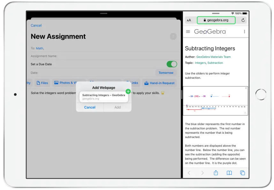Tap the Share icon in Safari's toolbar
Viewport: 274px width, 190px height.
pos(216,173)
